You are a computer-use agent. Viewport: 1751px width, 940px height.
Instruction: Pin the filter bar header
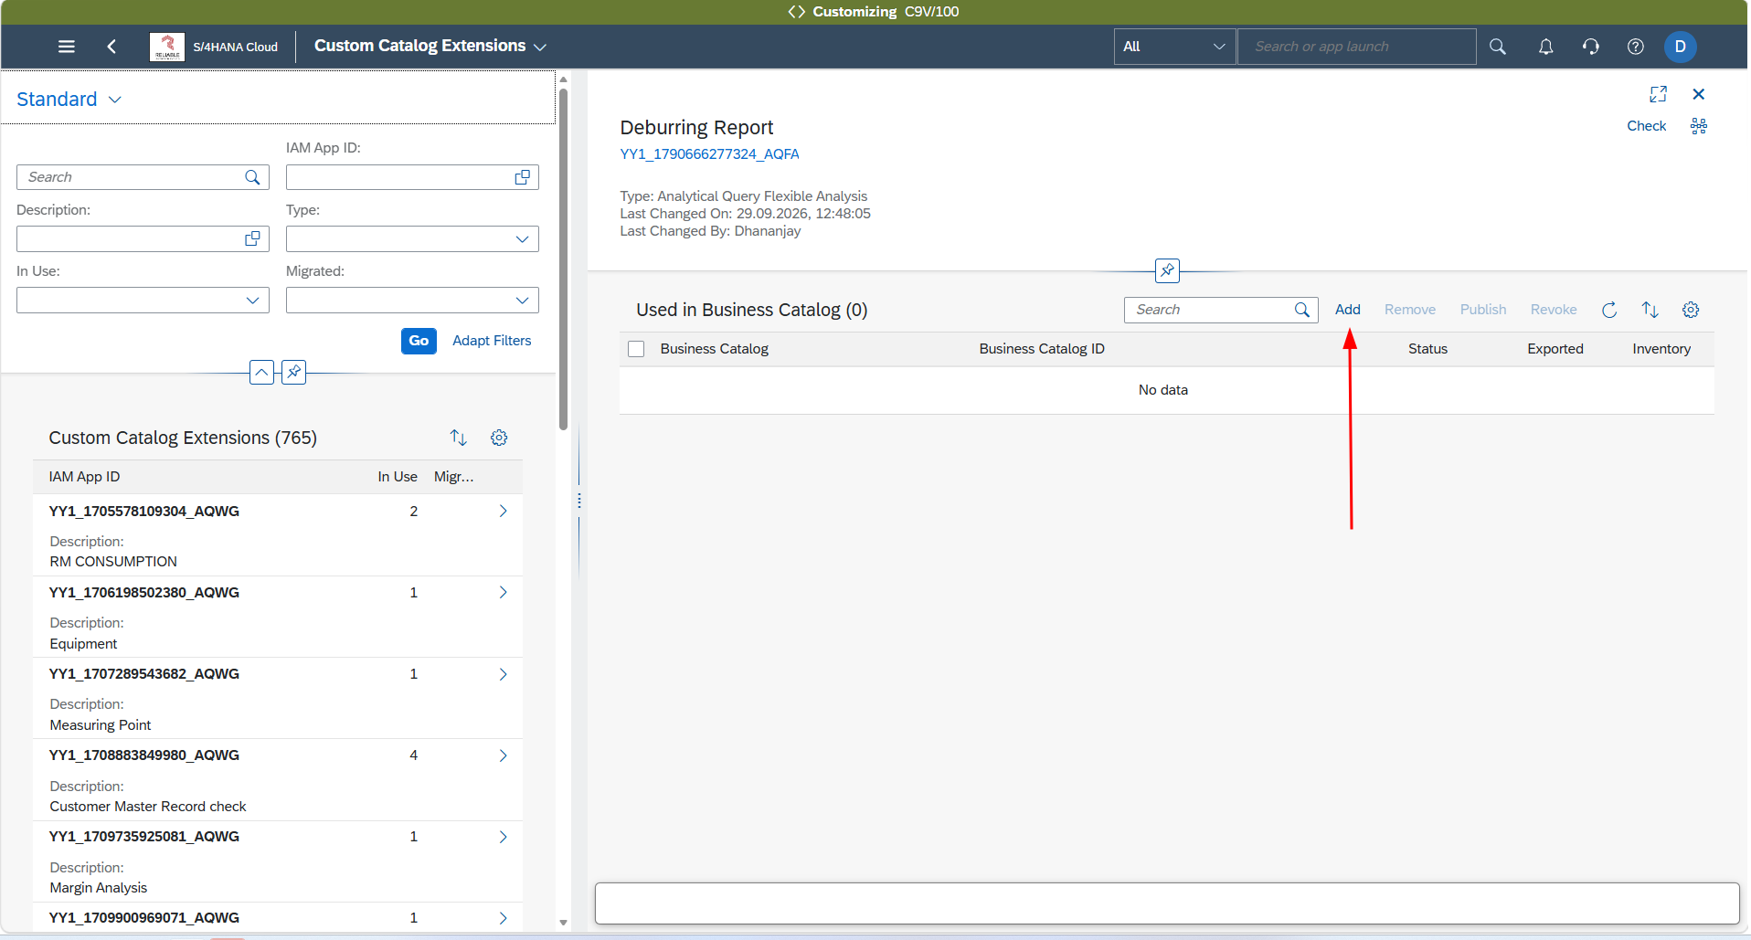click(293, 372)
